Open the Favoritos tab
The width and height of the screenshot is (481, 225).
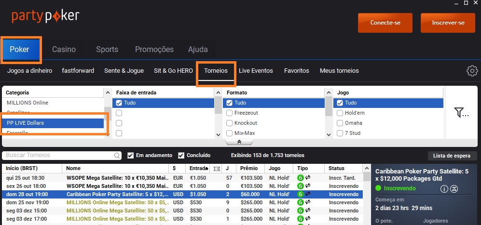pyautogui.click(x=297, y=71)
